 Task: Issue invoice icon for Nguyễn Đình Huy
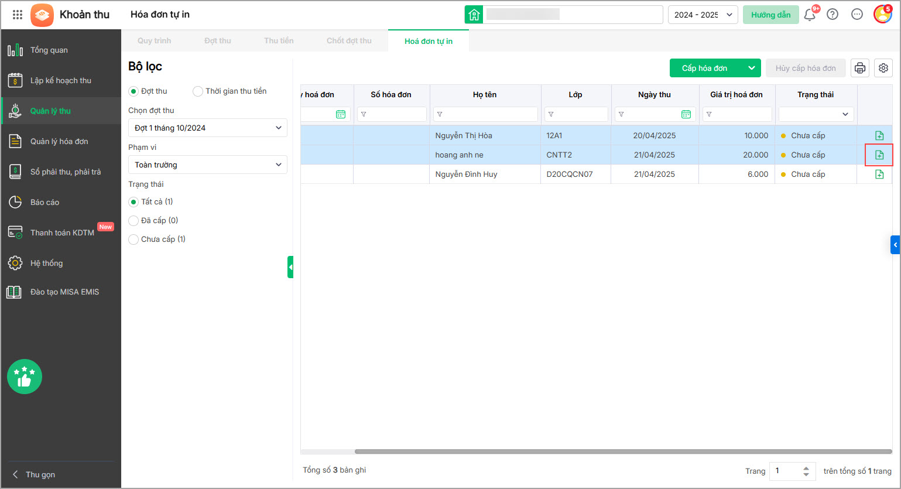coord(879,174)
